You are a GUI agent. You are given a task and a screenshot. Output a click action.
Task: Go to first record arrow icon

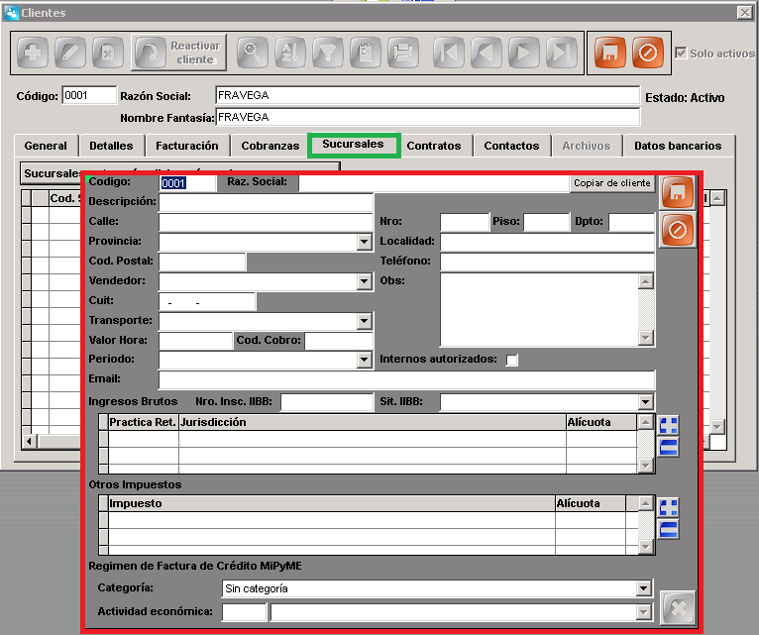point(449,53)
